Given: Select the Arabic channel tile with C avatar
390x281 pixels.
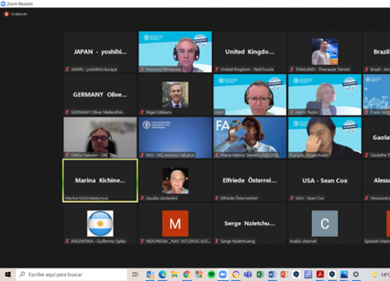Looking at the screenshot, I should click(325, 224).
